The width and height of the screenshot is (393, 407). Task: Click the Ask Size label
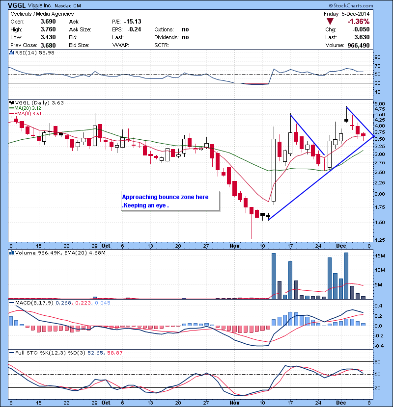click(80, 29)
